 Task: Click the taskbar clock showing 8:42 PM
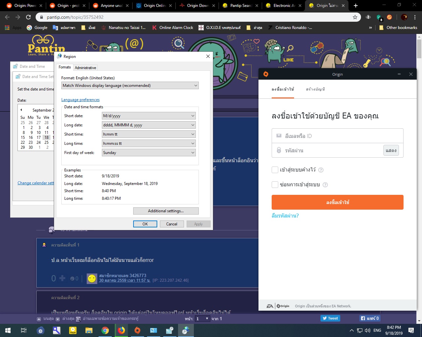pos(394,330)
